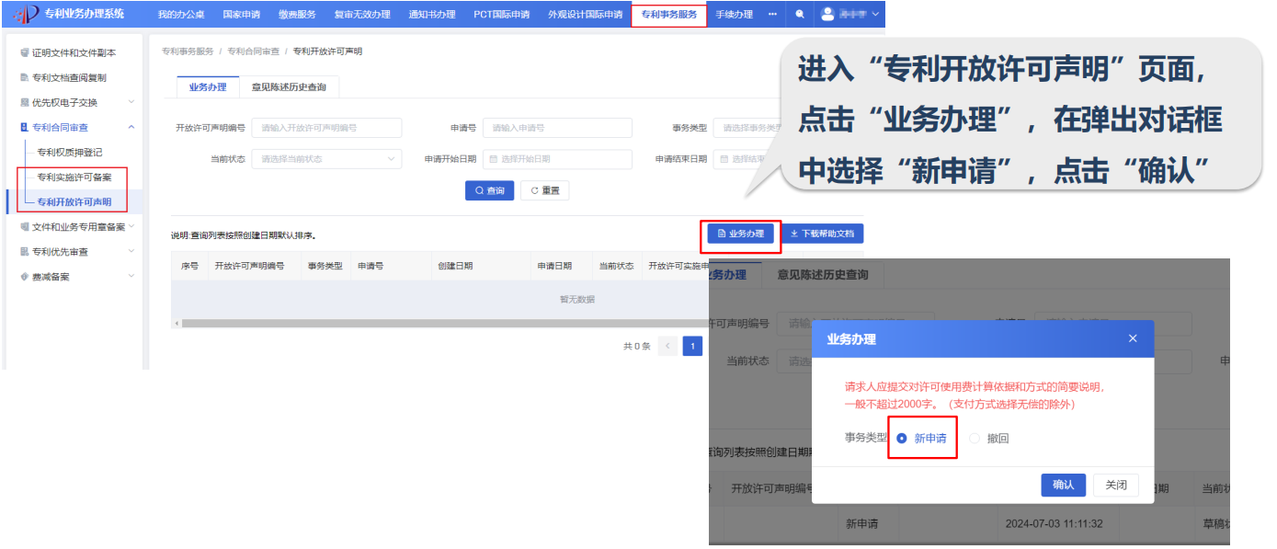This screenshot has height=549, width=1277.
Task: Expand the 优先权电子交换 sidebar menu
Action: pos(131,102)
